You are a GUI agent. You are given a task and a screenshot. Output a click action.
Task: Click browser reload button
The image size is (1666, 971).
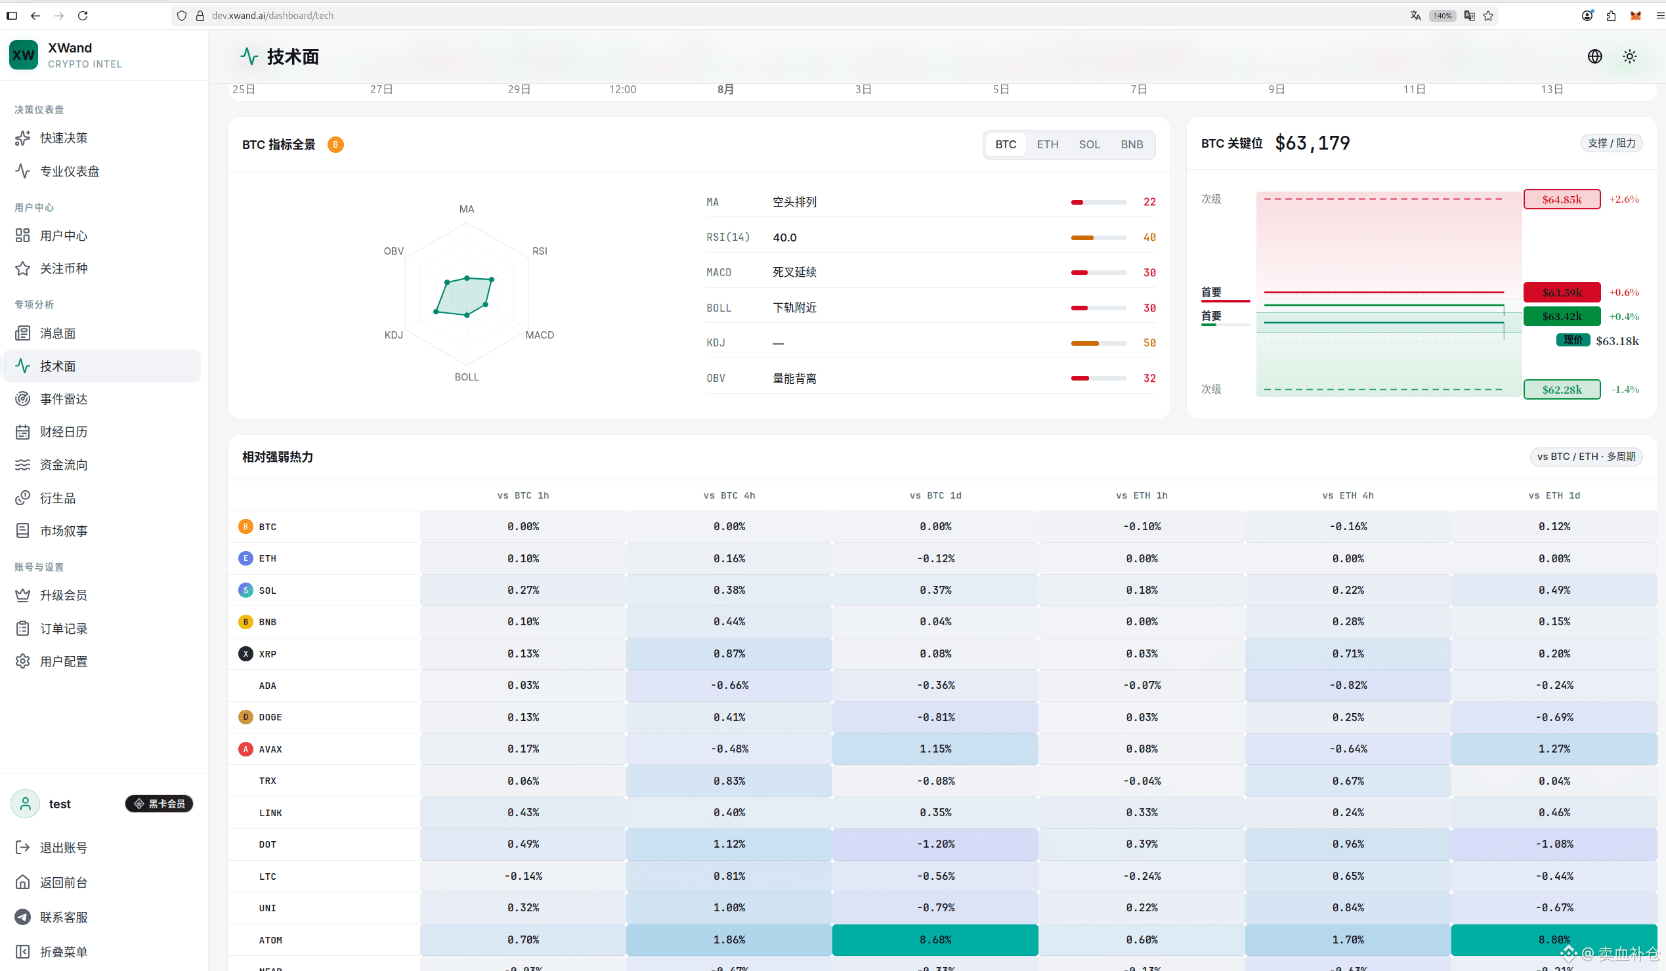(83, 16)
